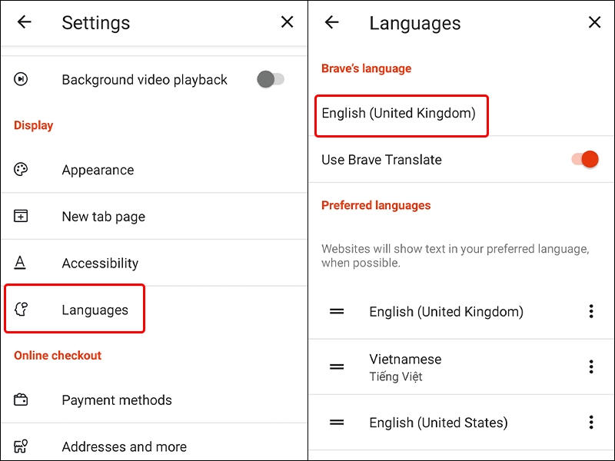Click the Addresses and more icon
Image resolution: width=615 pixels, height=461 pixels.
[x=20, y=446]
